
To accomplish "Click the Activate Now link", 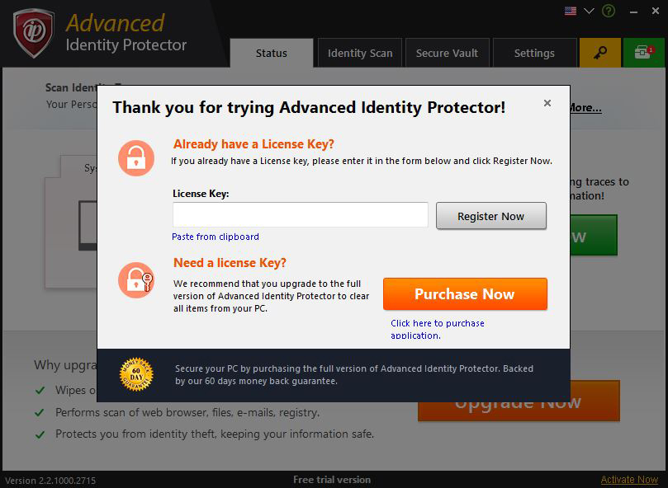I will click(x=629, y=480).
